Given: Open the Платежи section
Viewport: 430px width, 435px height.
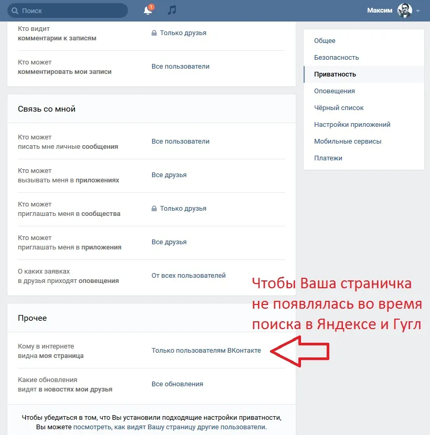Looking at the screenshot, I should tap(363, 158).
